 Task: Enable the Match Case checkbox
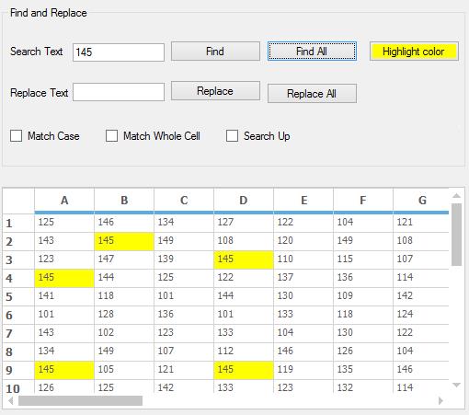(17, 135)
